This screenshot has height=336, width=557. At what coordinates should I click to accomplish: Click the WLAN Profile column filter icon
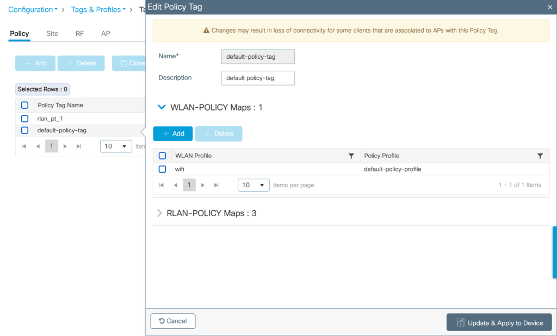click(x=351, y=156)
